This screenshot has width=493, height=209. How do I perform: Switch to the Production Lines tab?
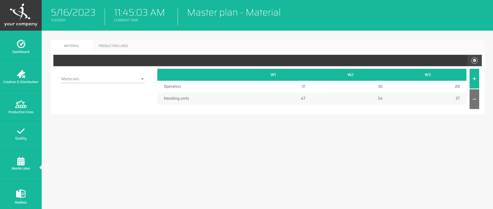pos(113,46)
